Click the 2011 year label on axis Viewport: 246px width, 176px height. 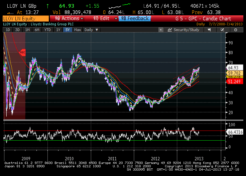pos(112,159)
